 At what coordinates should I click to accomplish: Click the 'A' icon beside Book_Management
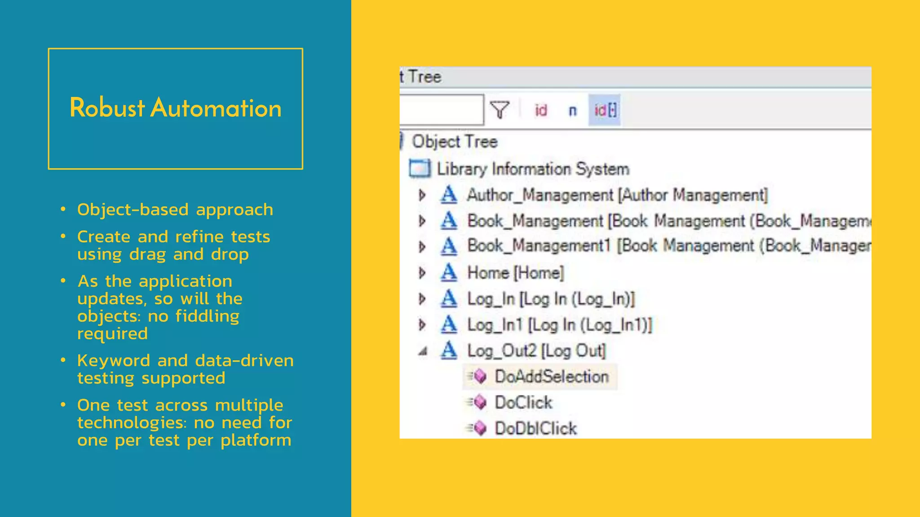click(x=448, y=220)
